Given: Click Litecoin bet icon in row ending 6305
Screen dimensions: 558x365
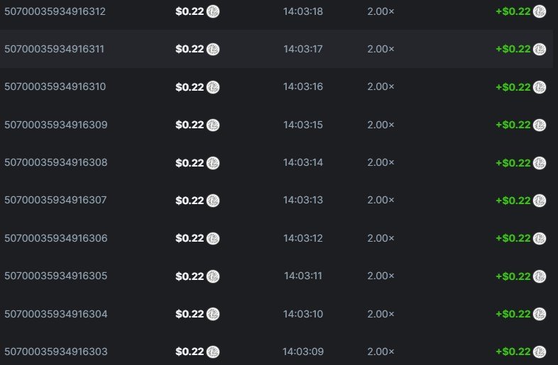Looking at the screenshot, I should [213, 276].
